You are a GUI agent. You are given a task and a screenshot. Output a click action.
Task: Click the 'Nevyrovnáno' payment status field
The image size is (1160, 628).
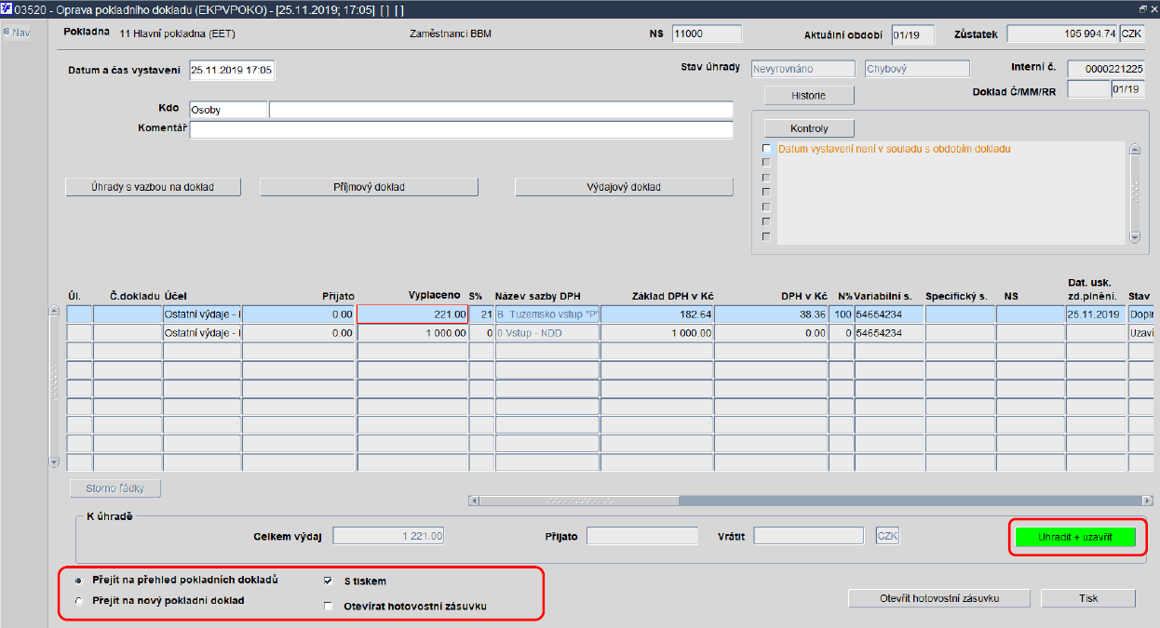pyautogui.click(x=803, y=69)
